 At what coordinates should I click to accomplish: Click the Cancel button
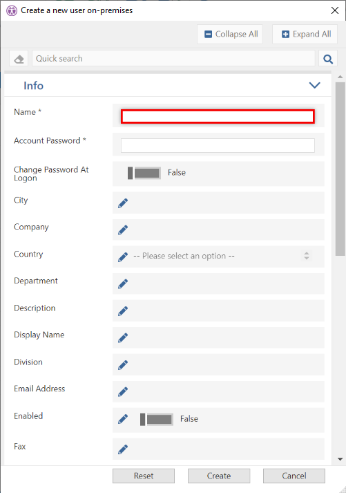point(294,476)
